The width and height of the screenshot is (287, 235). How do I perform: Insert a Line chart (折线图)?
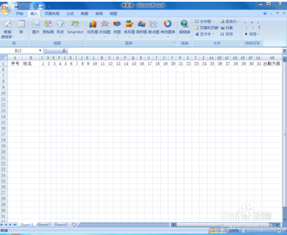tap(105, 28)
